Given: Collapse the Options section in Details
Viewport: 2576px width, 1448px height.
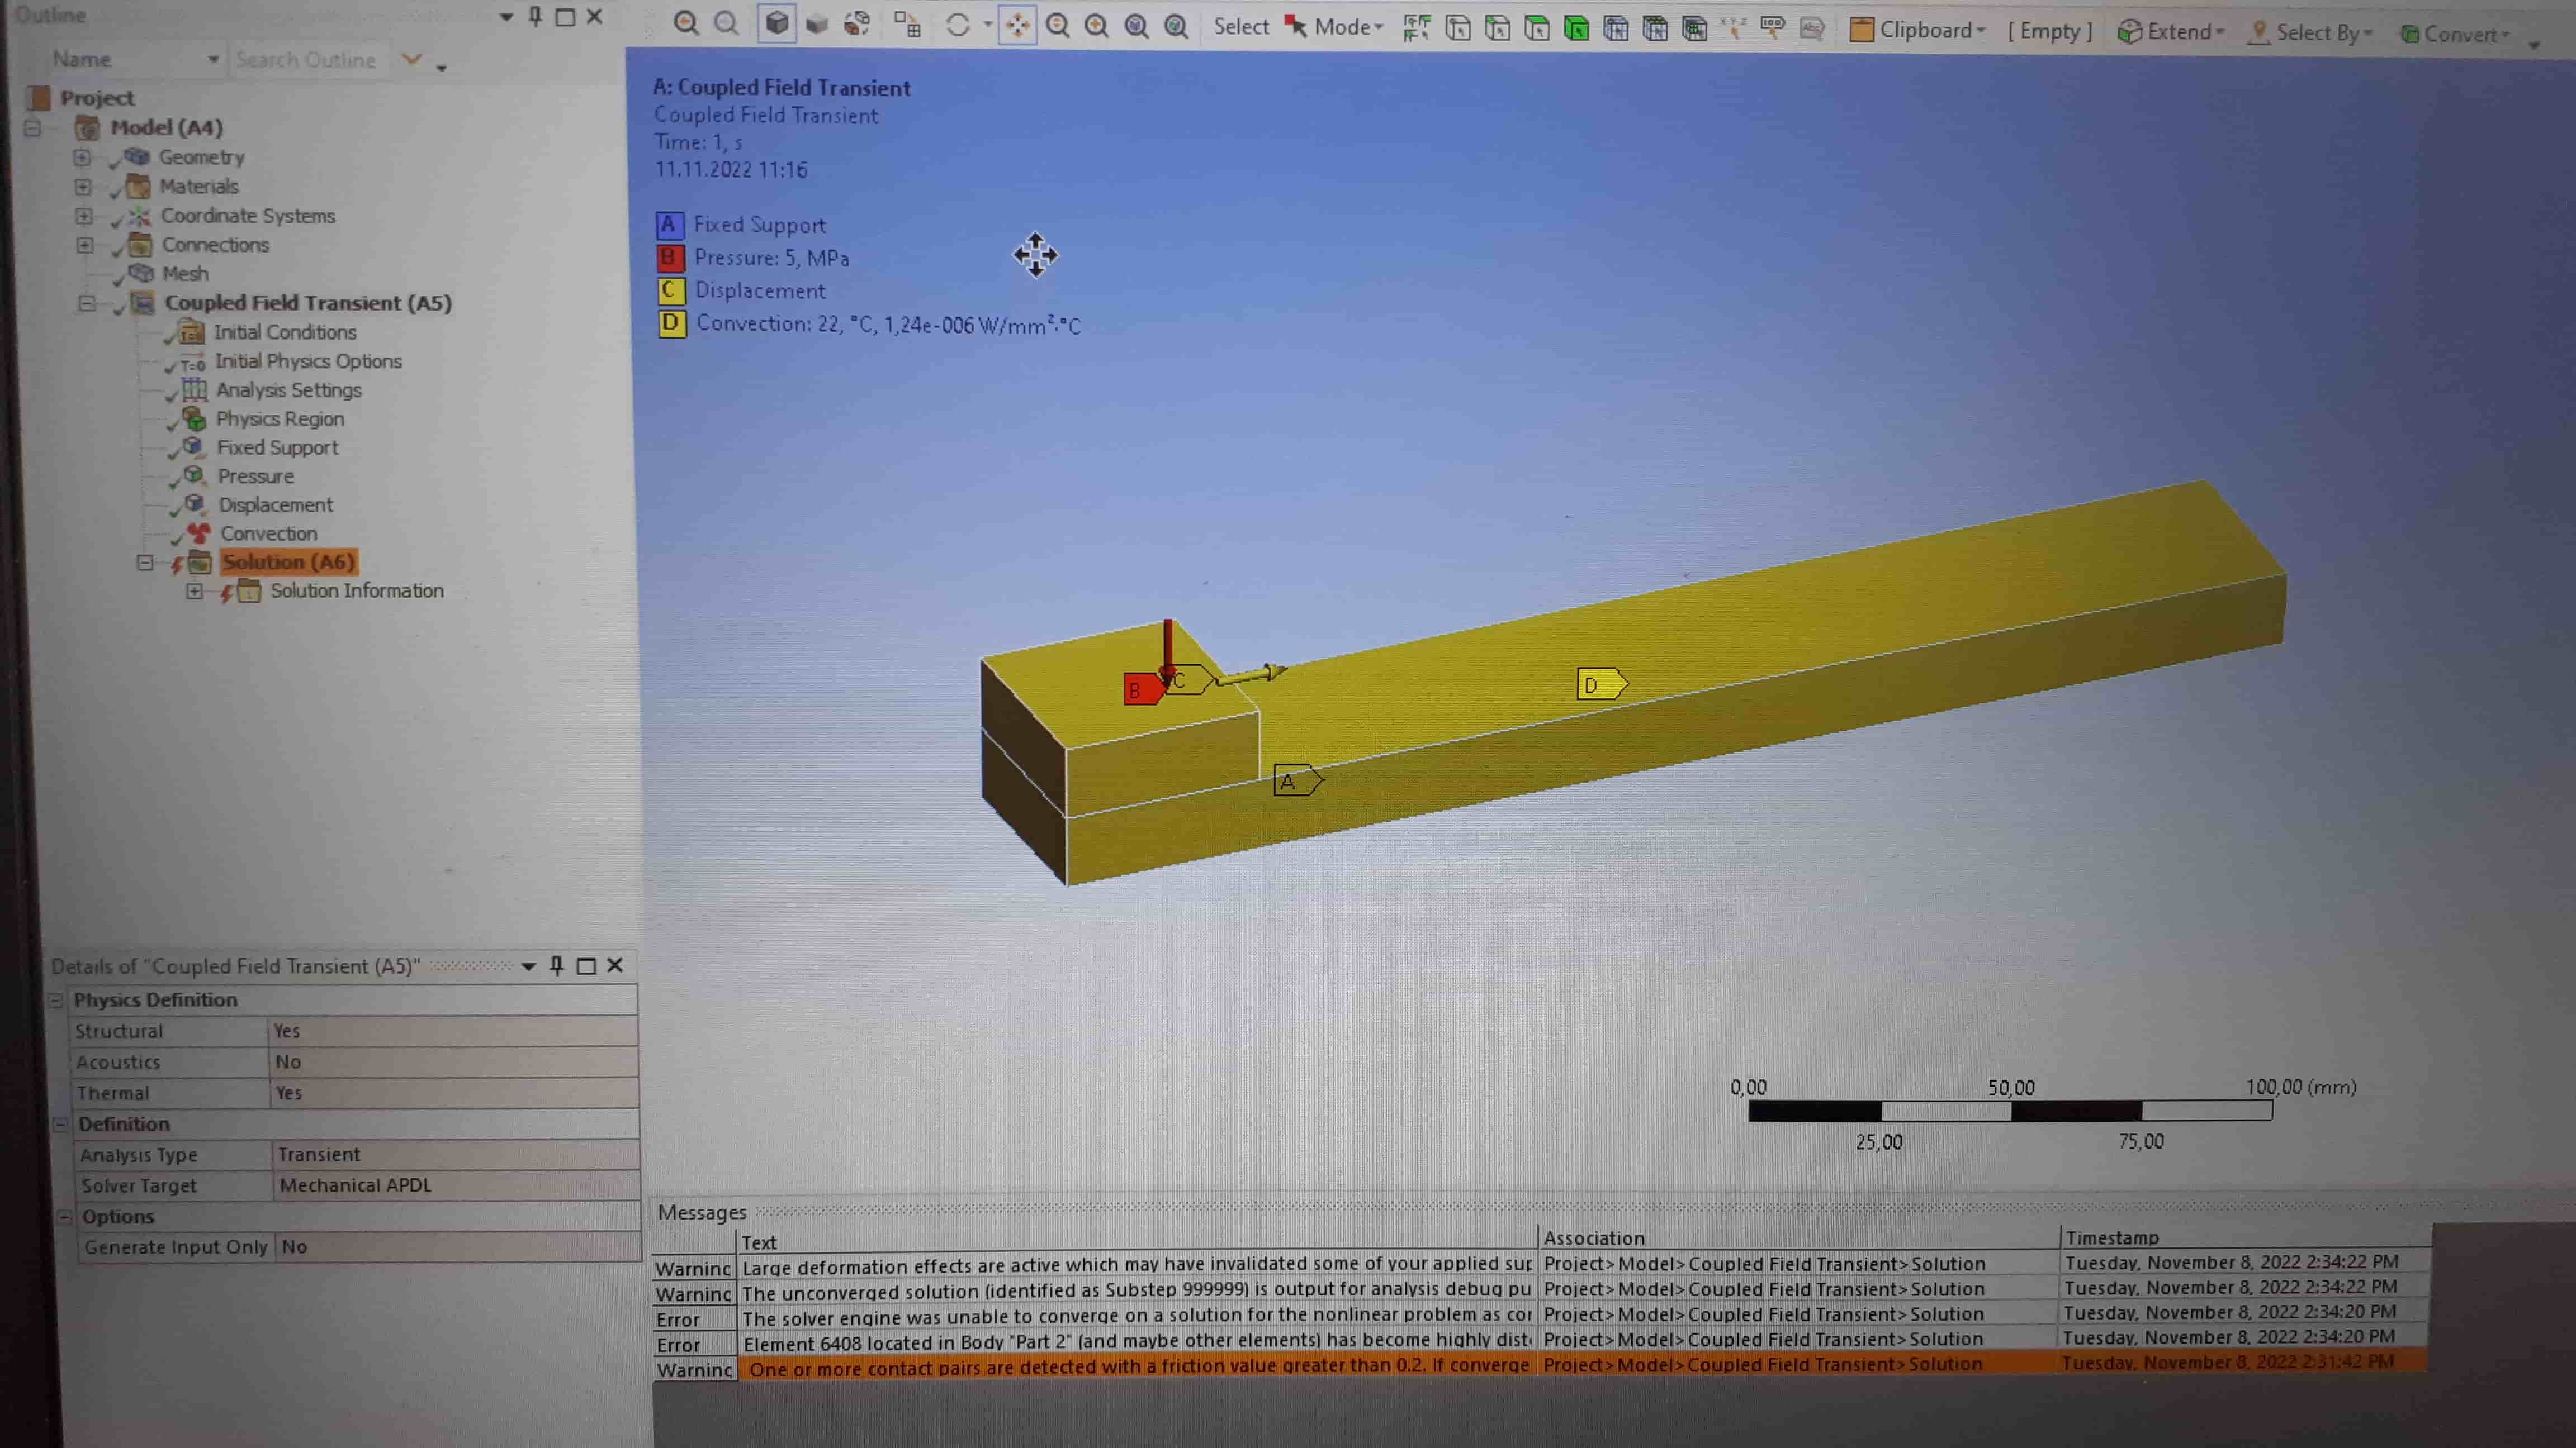Looking at the screenshot, I should pyautogui.click(x=64, y=1217).
